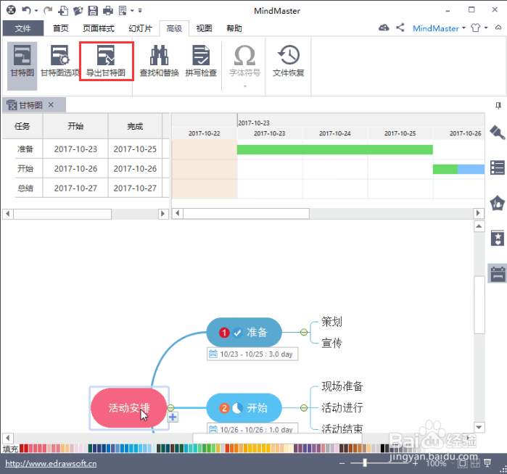Open the task calendar panel in the right sidebar
This screenshot has height=474, width=507.
tap(498, 274)
